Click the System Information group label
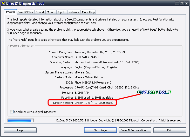The height and width of the screenshot is (137, 190). [x=22, y=46]
